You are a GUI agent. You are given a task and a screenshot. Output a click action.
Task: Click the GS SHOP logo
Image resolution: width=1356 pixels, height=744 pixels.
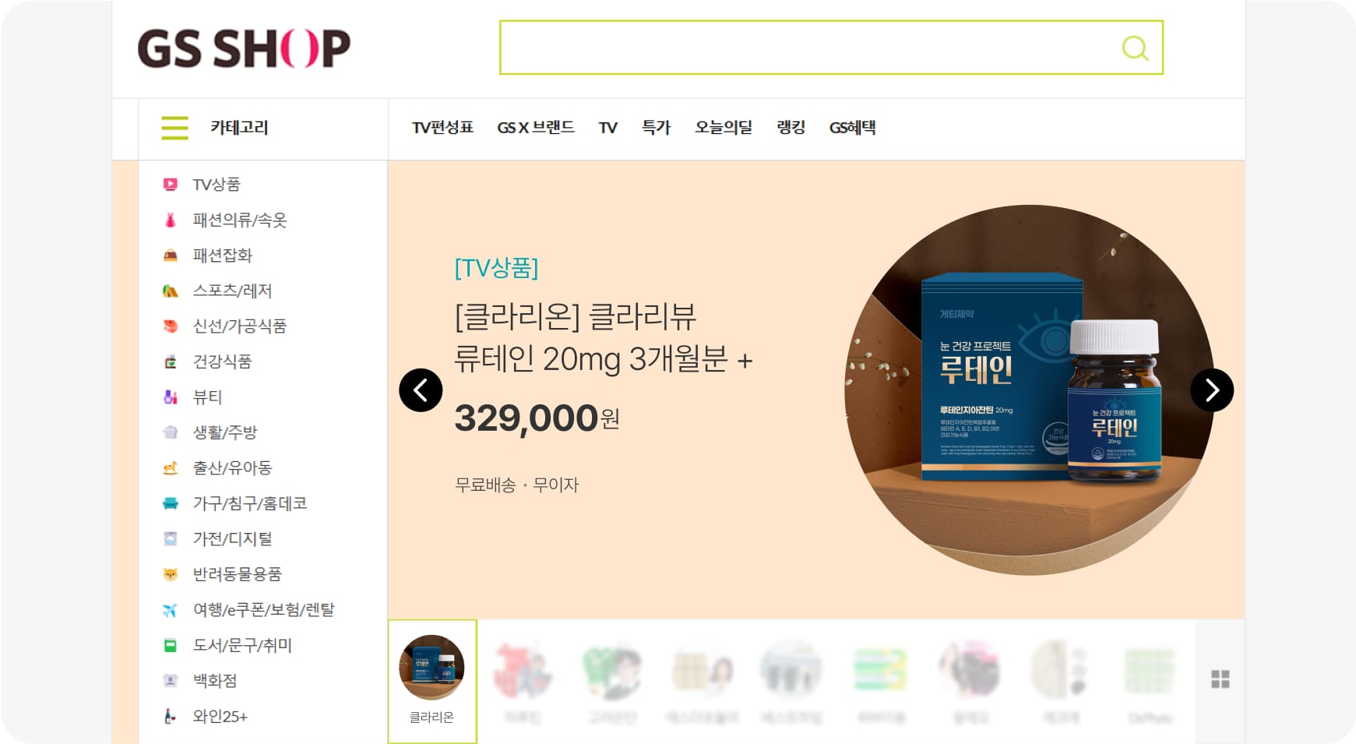click(244, 48)
